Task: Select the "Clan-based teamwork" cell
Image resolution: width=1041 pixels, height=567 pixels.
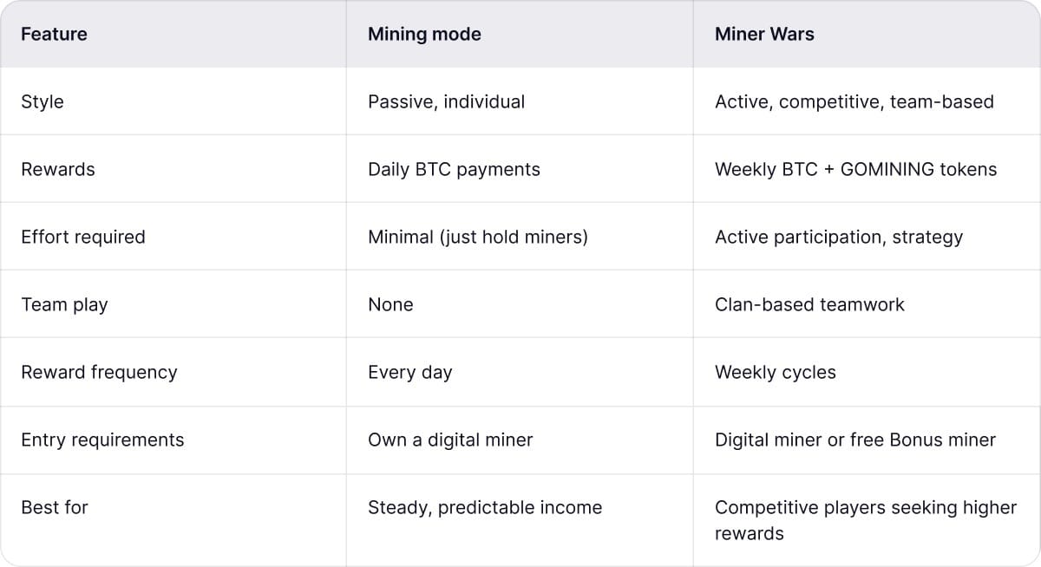Action: (809, 304)
